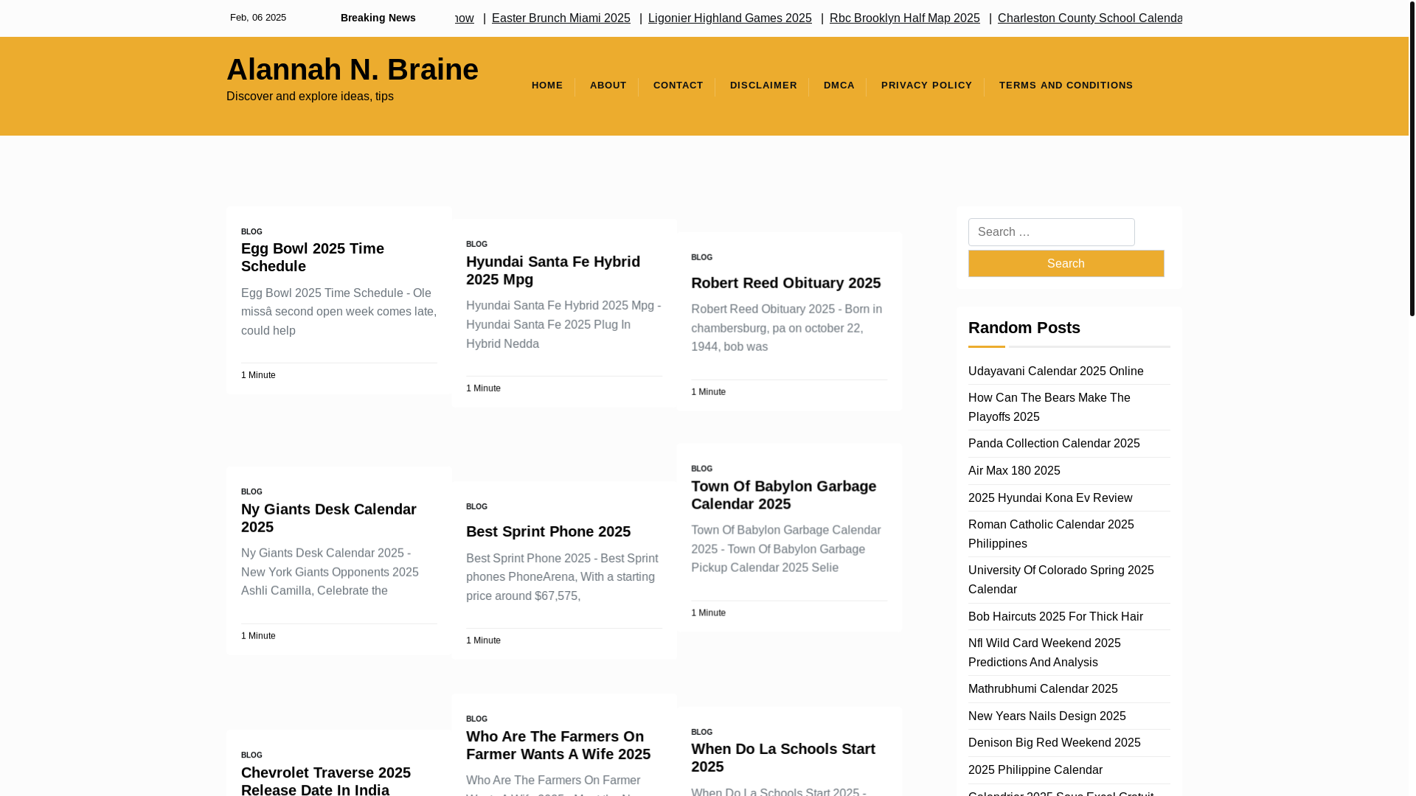Click the Robert Reed Obituary excerpt text

(x=786, y=328)
